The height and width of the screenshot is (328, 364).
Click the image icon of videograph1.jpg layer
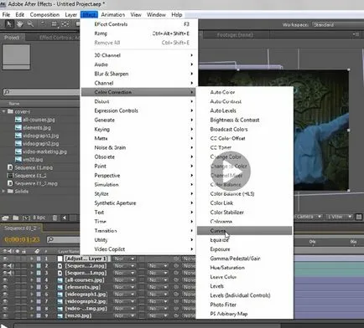pos(60,295)
